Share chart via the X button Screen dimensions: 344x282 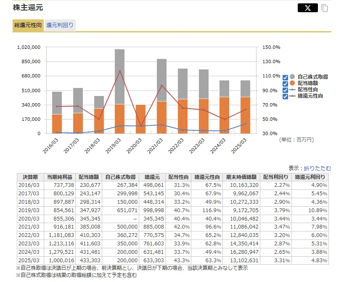[307, 8]
